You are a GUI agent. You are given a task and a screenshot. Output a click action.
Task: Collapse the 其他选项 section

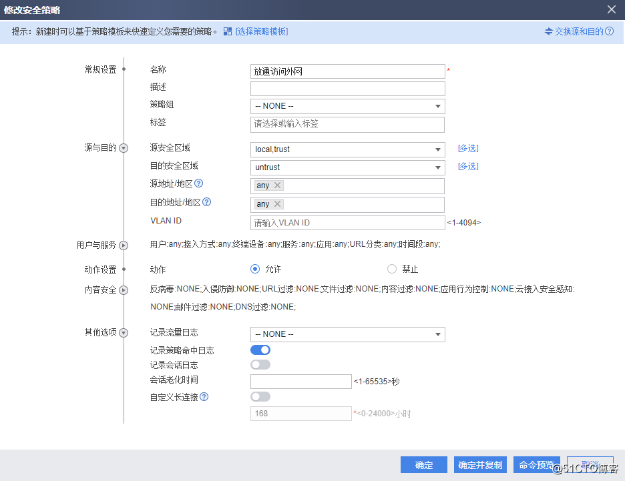coord(124,333)
